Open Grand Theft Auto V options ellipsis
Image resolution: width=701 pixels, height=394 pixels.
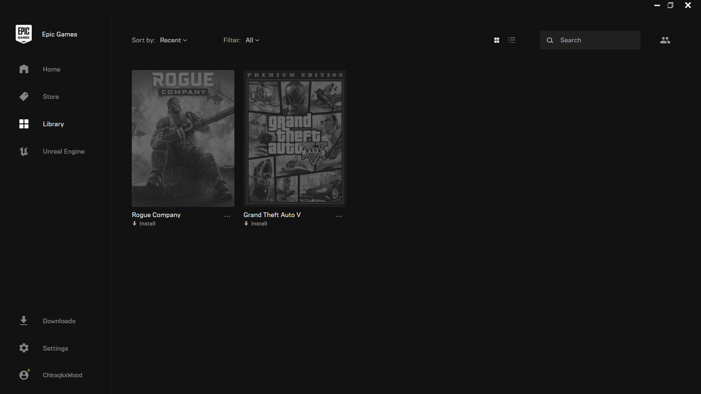(x=339, y=217)
